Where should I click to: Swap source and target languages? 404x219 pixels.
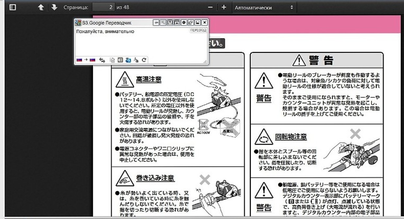pyautogui.click(x=102, y=60)
